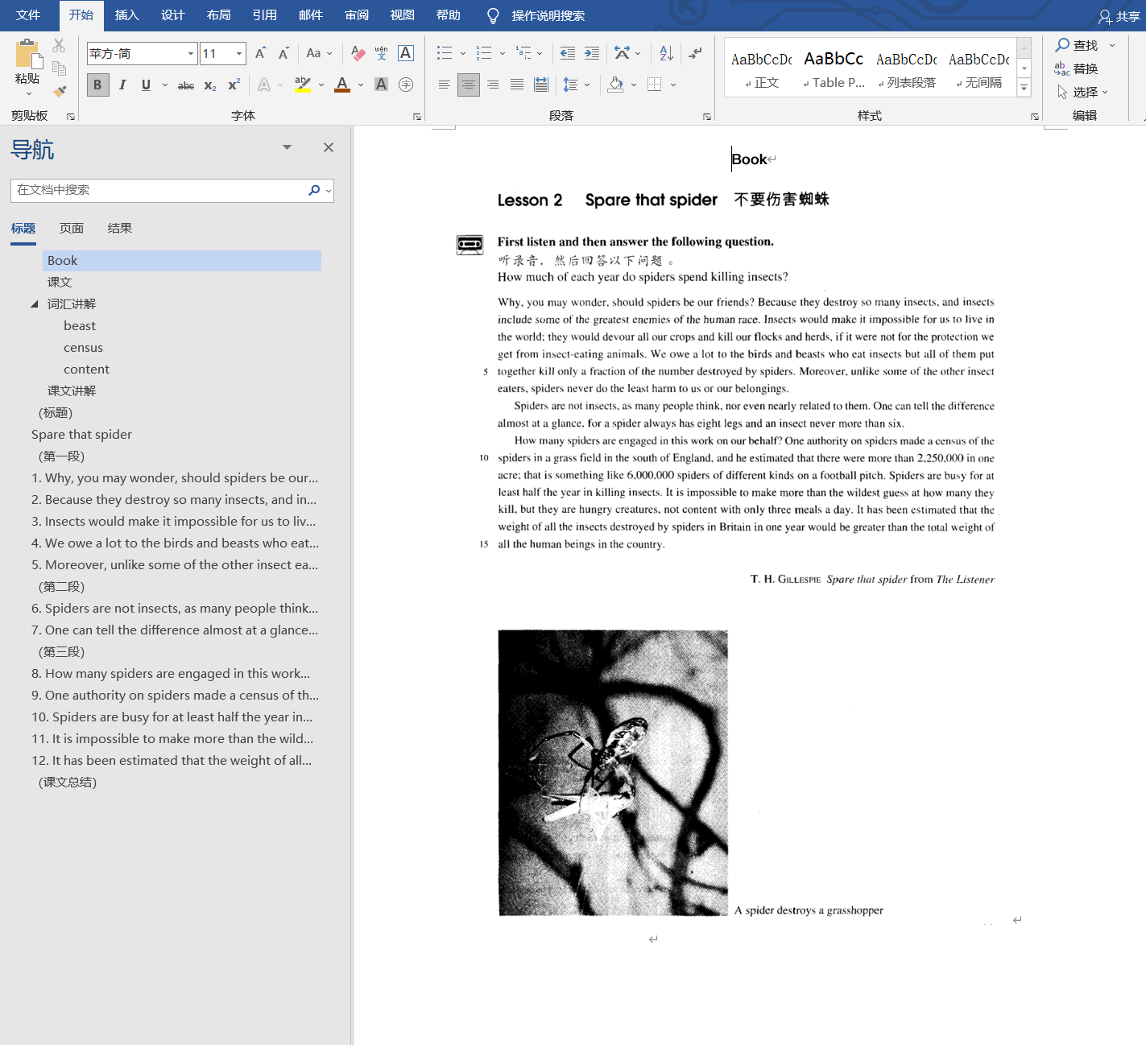Select the Format Painter brush

coord(59,91)
